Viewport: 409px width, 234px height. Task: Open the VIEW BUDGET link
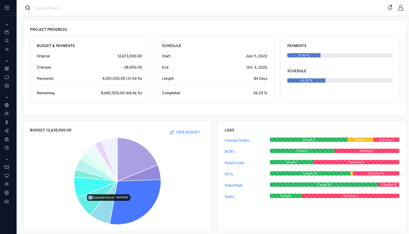tap(185, 132)
